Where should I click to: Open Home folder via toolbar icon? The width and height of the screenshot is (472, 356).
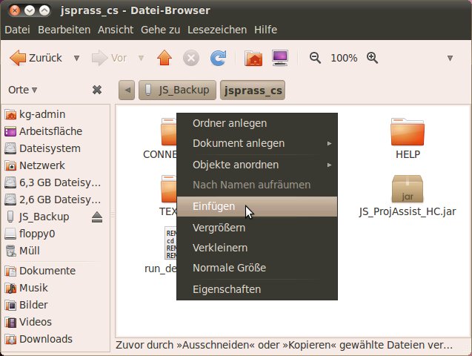[253, 58]
